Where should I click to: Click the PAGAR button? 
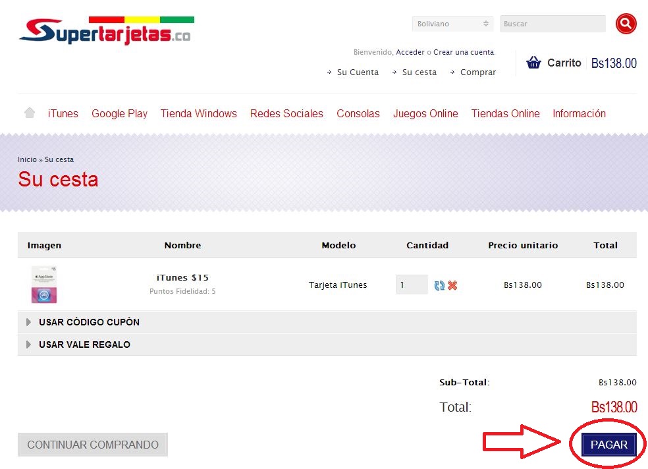click(x=608, y=445)
